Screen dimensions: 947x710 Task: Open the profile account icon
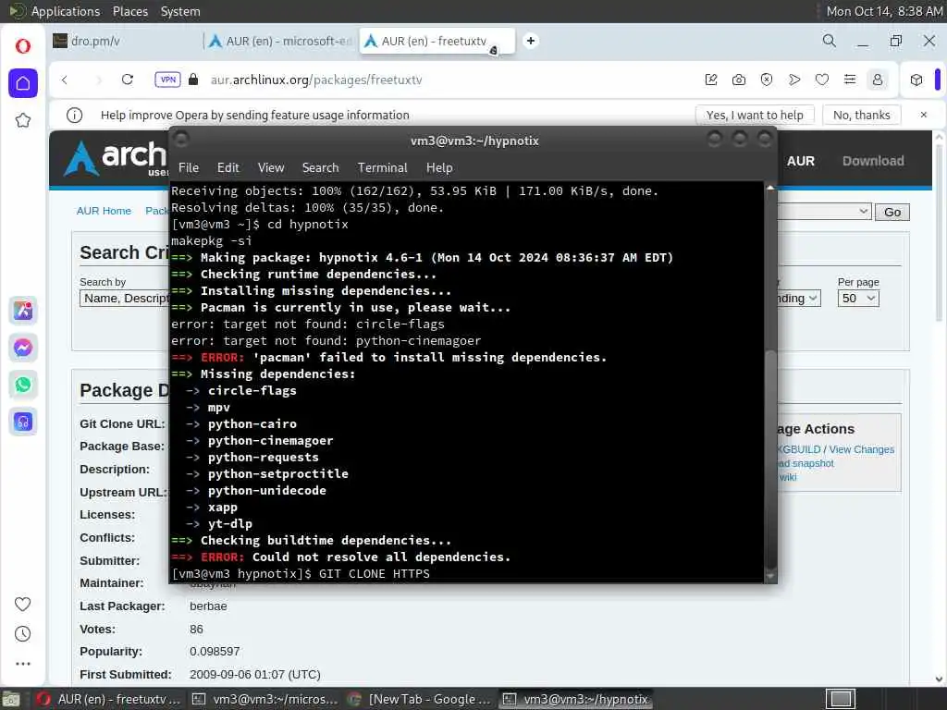[878, 80]
